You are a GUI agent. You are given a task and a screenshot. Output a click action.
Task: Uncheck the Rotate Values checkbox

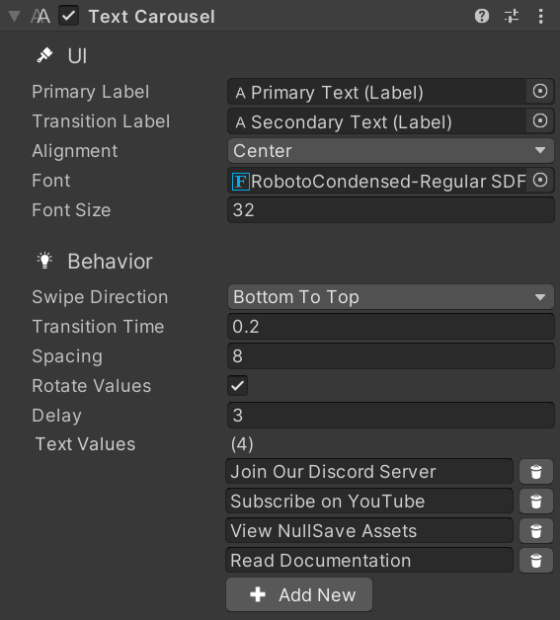pyautogui.click(x=238, y=385)
